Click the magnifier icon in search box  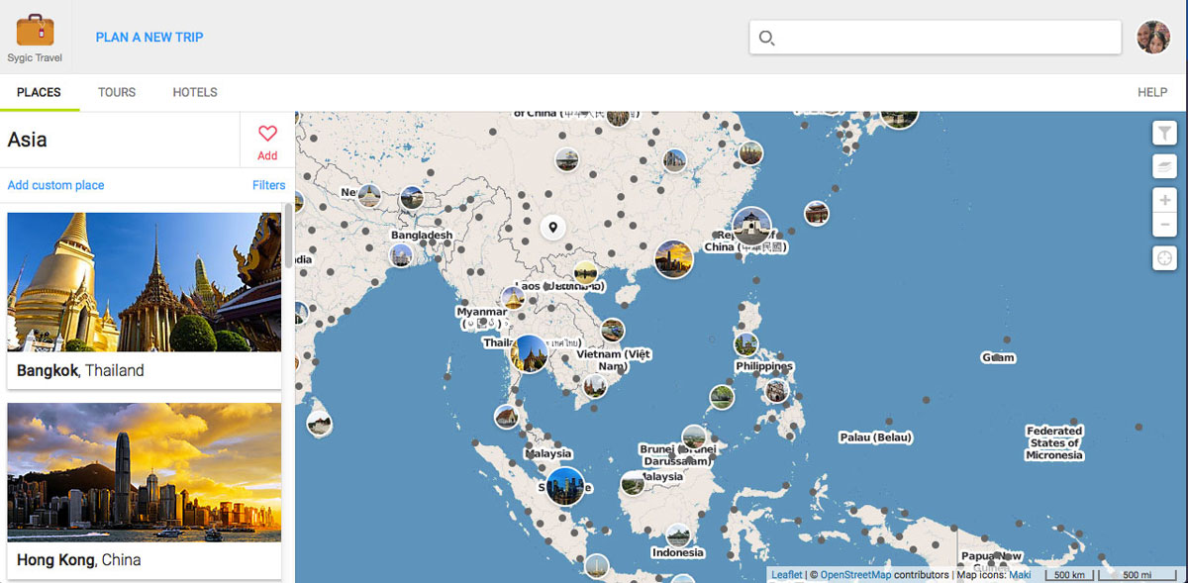click(x=766, y=39)
